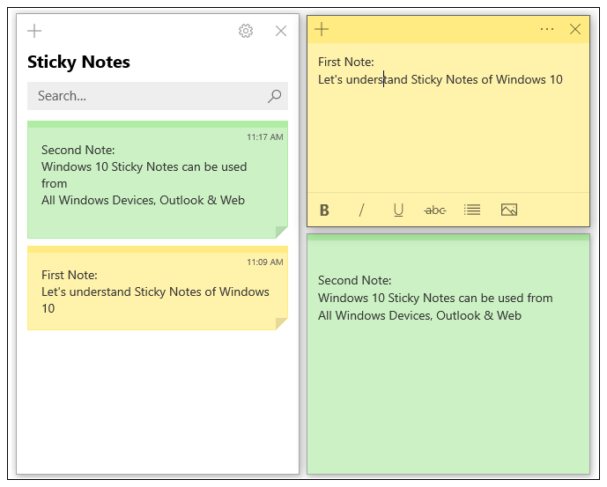The height and width of the screenshot is (487, 607).
Task: Toggle underline formatting in yellow note
Action: pyautogui.click(x=398, y=210)
